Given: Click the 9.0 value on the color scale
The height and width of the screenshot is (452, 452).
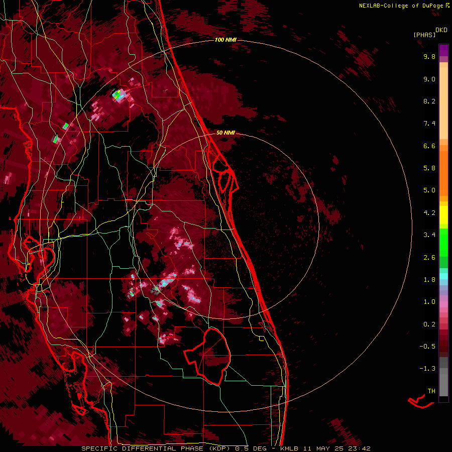Looking at the screenshot, I should [x=429, y=79].
